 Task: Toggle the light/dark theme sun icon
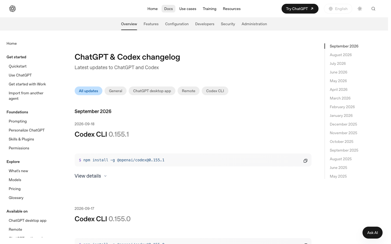pos(360,9)
